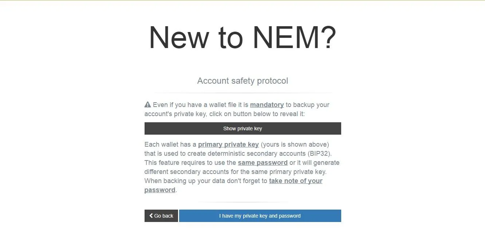Select 'I have my private key and password'

tap(260, 215)
